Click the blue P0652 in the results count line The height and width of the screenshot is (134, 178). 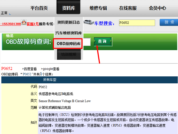point(27,74)
